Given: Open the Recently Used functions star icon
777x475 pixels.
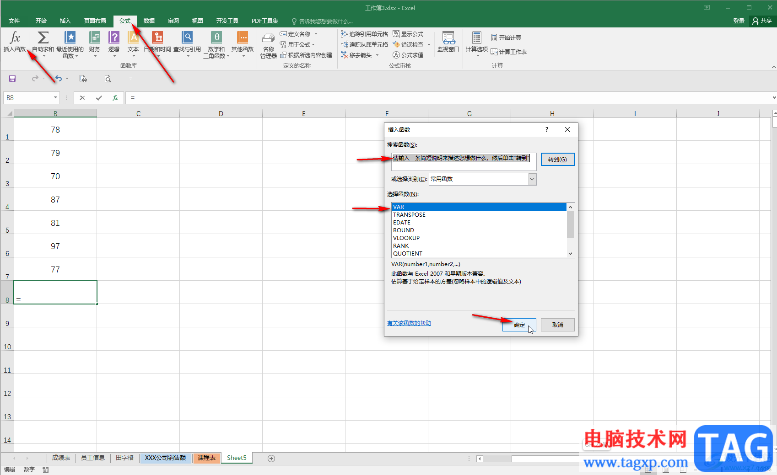Looking at the screenshot, I should pos(70,37).
